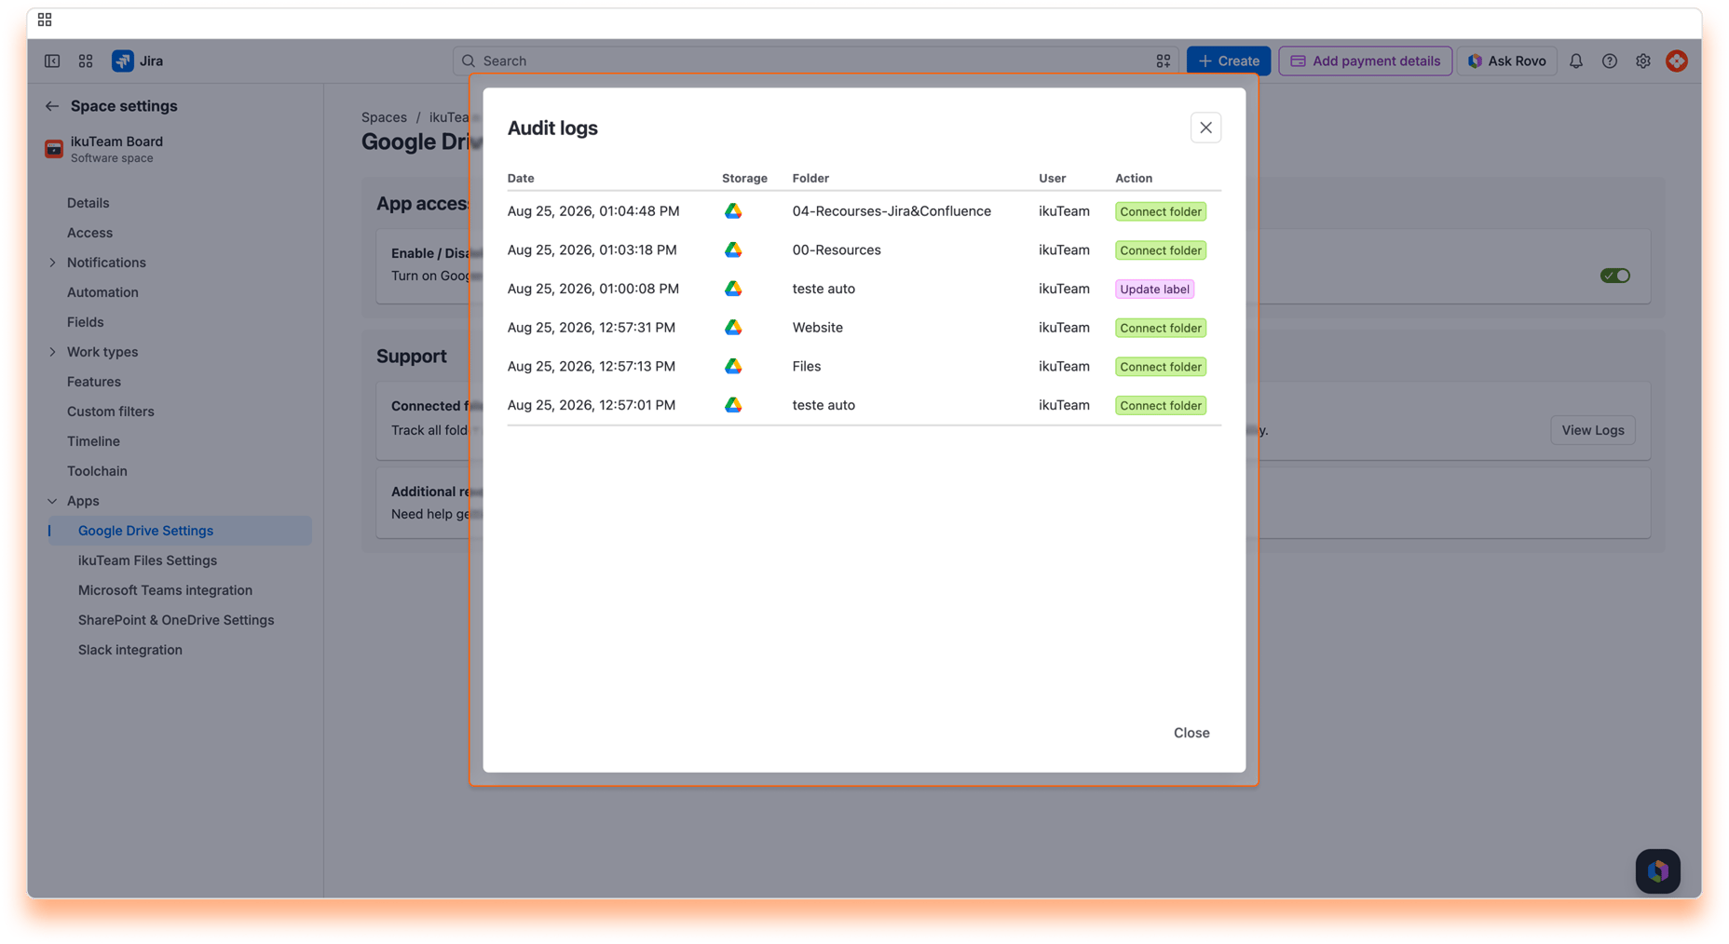1729x944 pixels.
Task: Click Google Drive icon in Files row
Action: coord(733,366)
